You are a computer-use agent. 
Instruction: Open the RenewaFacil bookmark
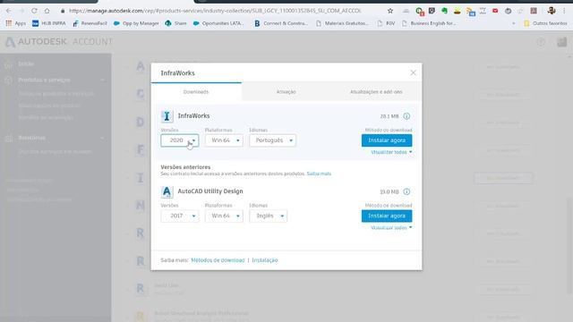90,23
